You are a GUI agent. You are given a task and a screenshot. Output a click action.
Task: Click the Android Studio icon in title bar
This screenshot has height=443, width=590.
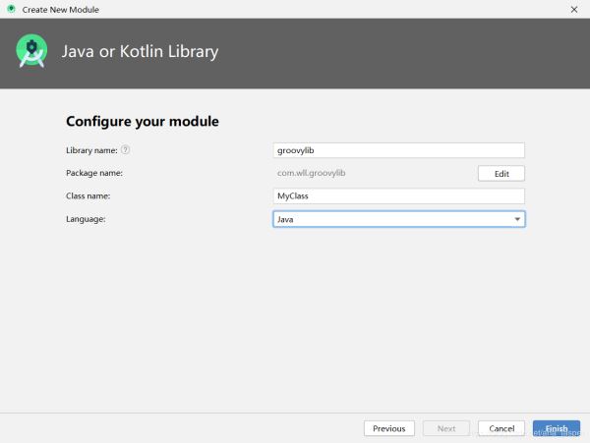(11, 9)
